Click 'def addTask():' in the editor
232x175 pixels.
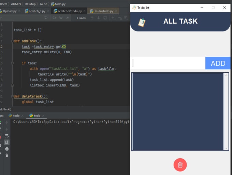tap(28, 41)
